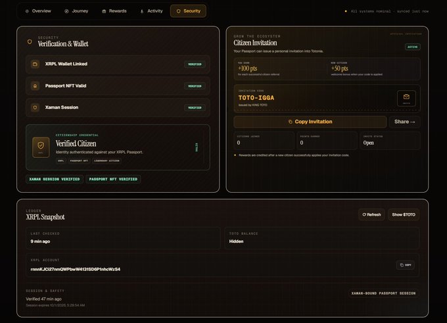Click the 'All systems nominal' status text
Image resolution: width=447 pixels, height=323 pixels.
point(389,11)
